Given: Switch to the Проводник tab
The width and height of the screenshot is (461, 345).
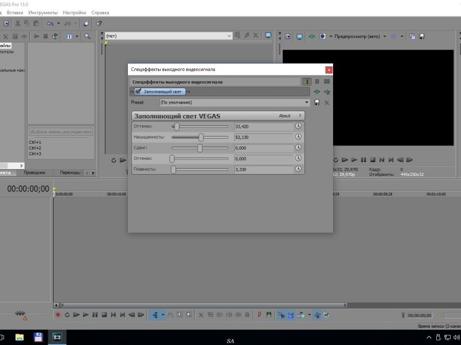Looking at the screenshot, I should tap(35, 172).
